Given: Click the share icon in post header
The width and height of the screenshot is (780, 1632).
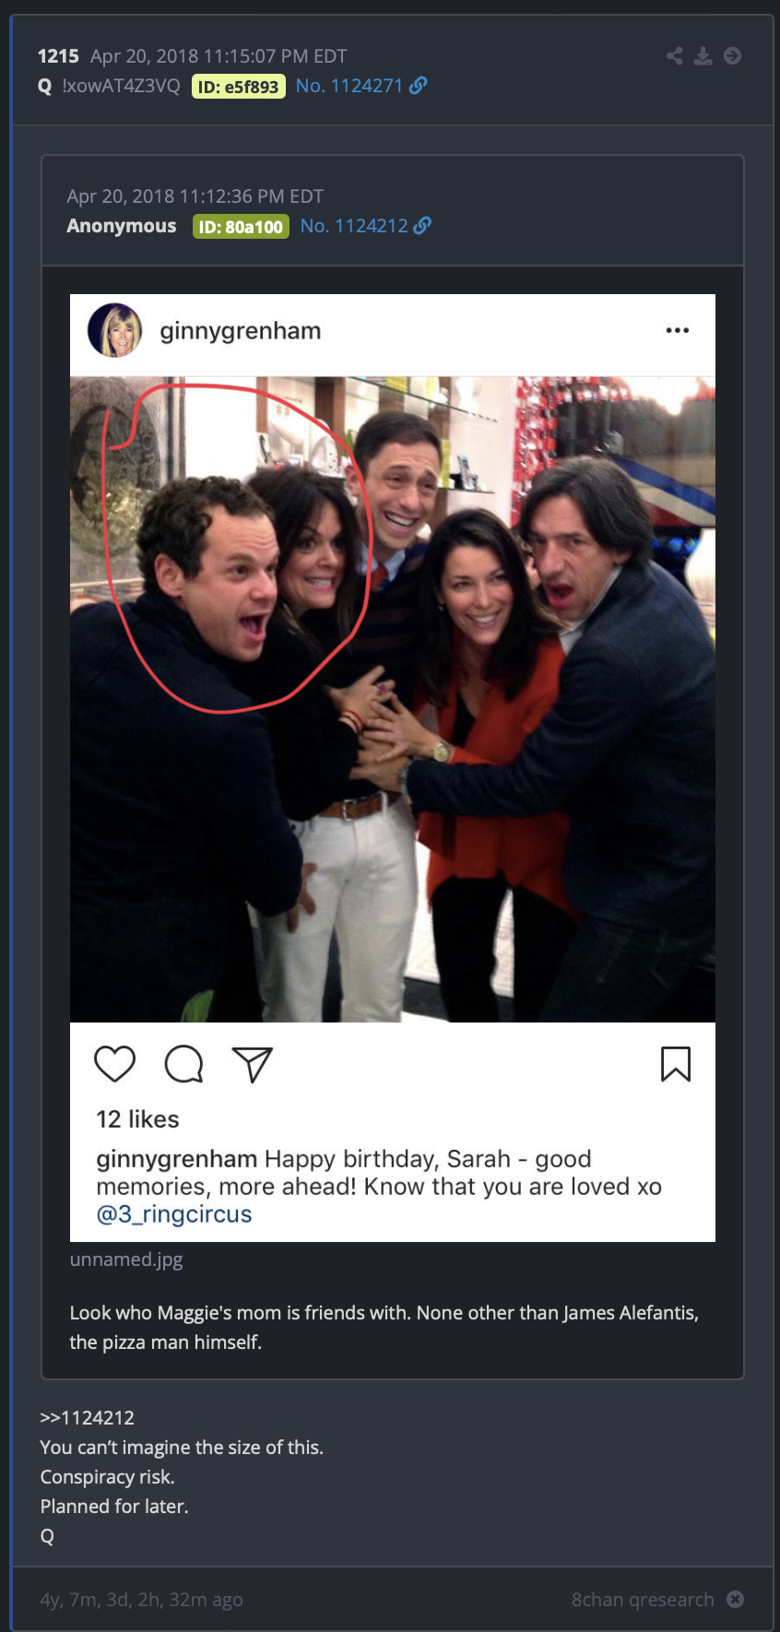Looking at the screenshot, I should [x=675, y=56].
